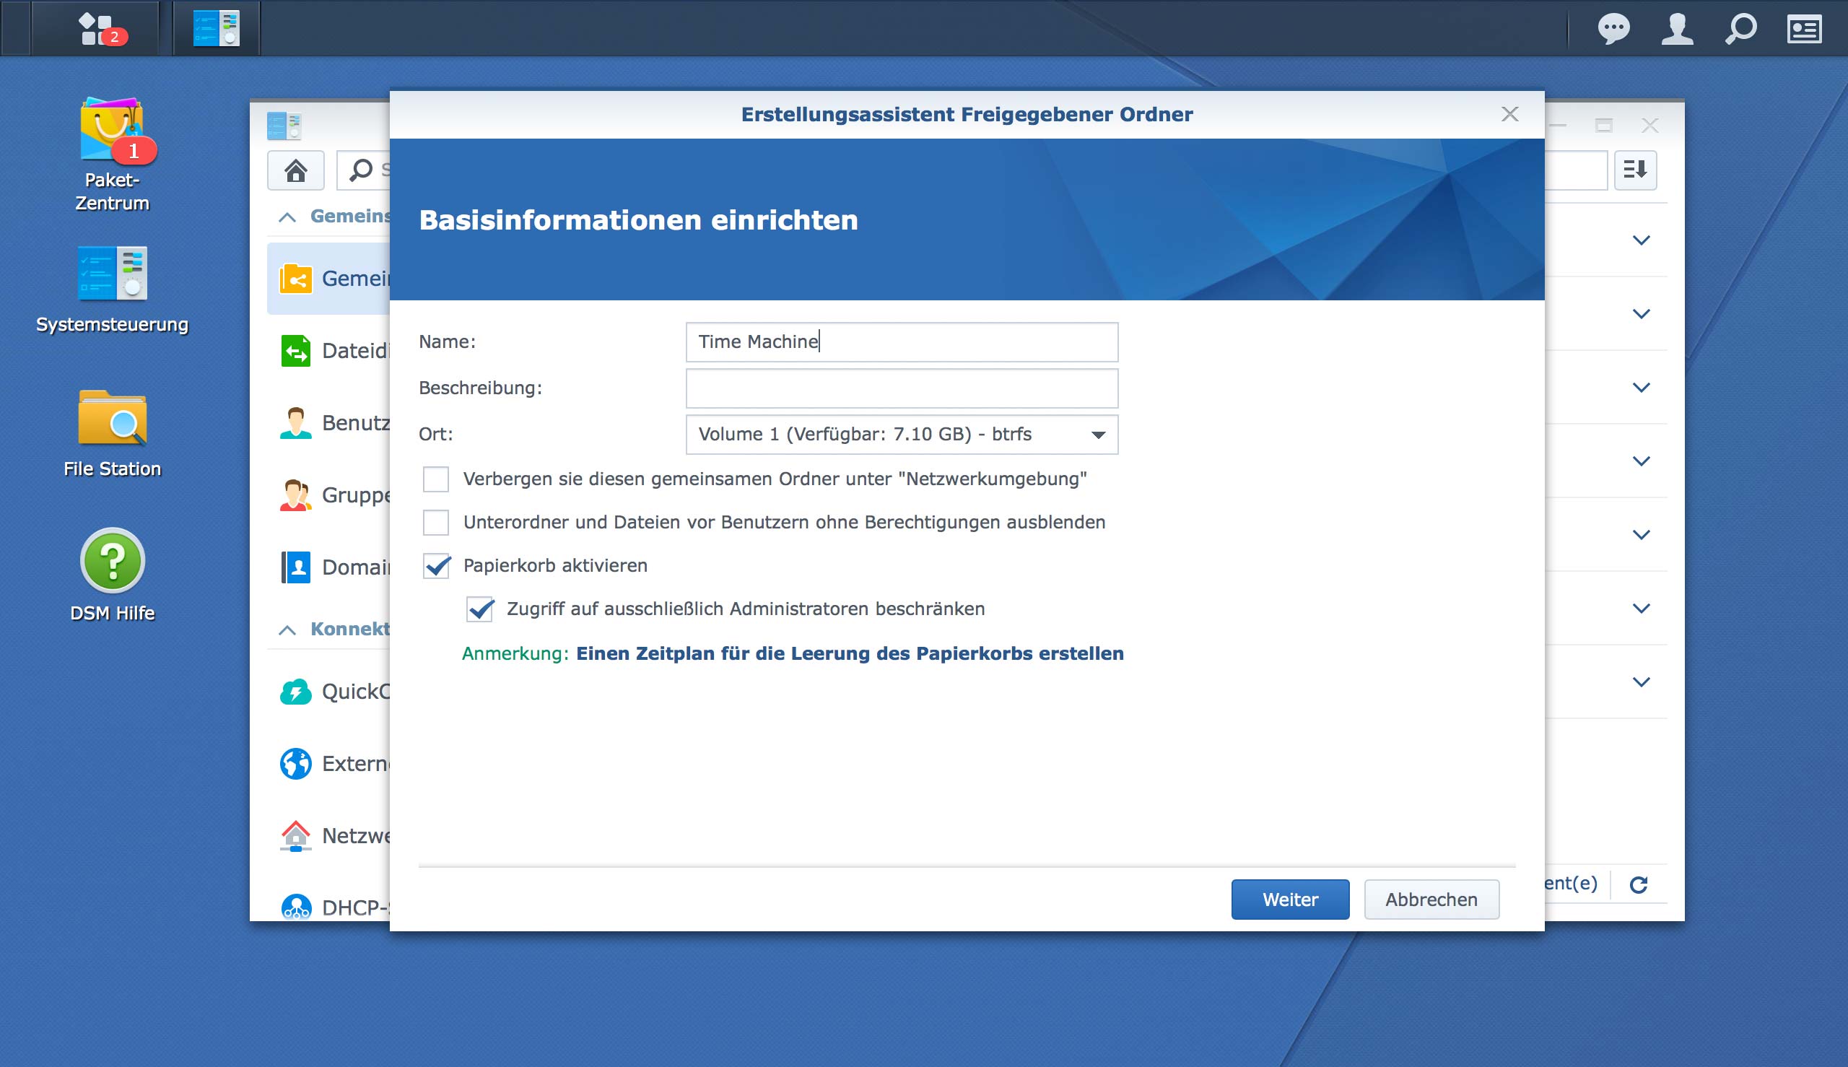This screenshot has width=1848, height=1067.
Task: Minimize the Systemsteuerung window
Action: [1558, 126]
